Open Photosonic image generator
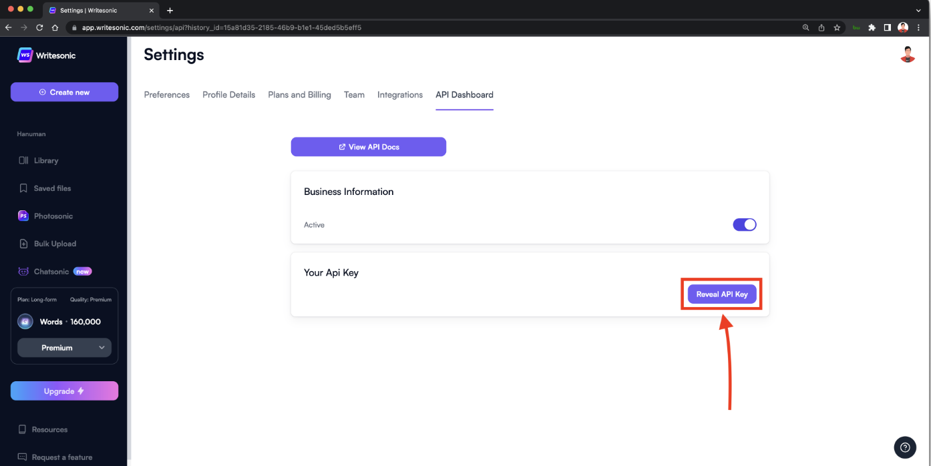This screenshot has width=931, height=466. tap(53, 216)
